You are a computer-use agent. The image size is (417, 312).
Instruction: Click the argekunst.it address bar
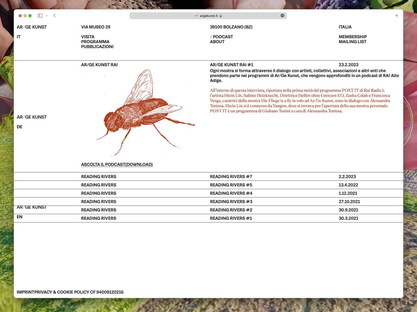point(208,16)
